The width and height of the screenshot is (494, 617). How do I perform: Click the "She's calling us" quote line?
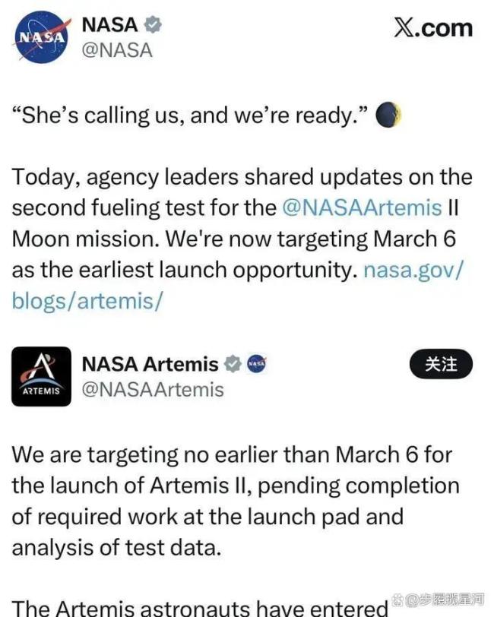190,115
